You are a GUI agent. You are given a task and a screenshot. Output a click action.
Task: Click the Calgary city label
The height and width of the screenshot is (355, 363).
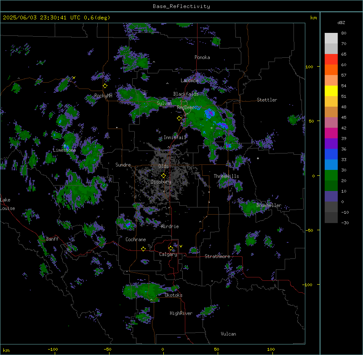168,254
